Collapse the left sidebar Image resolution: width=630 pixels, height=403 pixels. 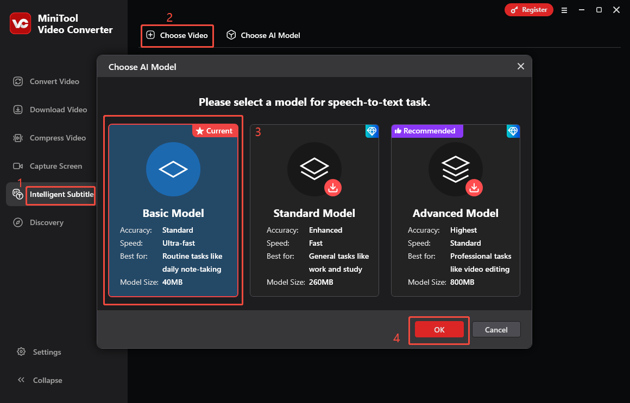(x=40, y=380)
